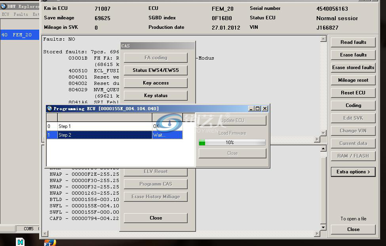
Task: Select fault code 03001B
Action: tap(78, 58)
